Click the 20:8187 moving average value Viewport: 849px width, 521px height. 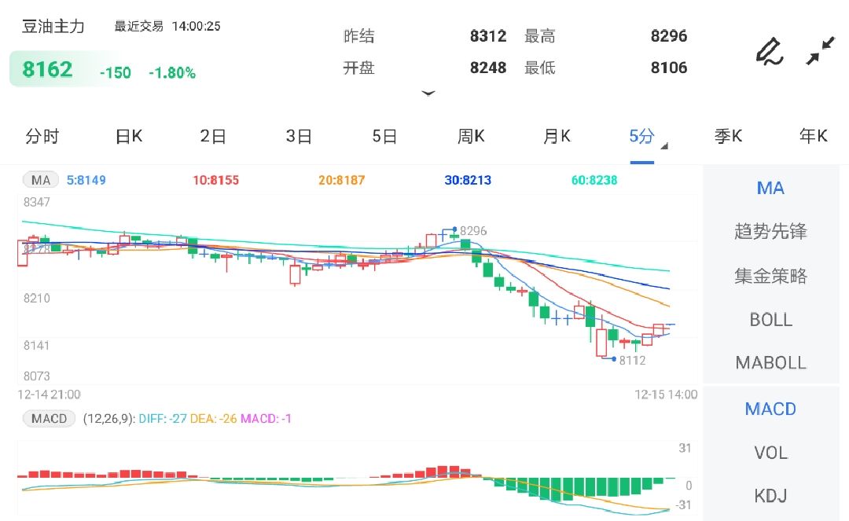(342, 180)
